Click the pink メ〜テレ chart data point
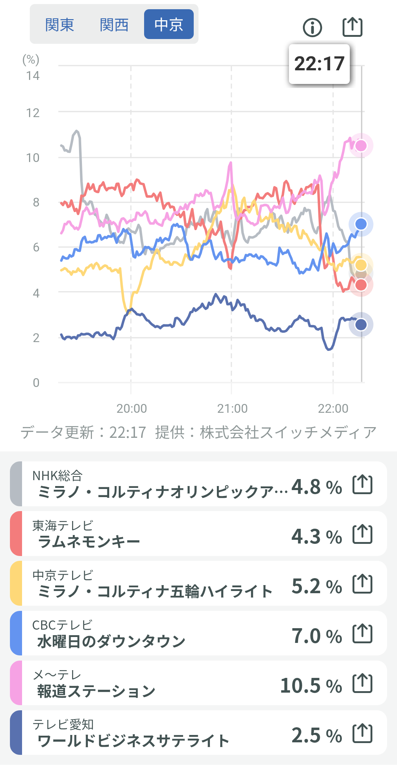The width and height of the screenshot is (397, 767). click(x=361, y=145)
